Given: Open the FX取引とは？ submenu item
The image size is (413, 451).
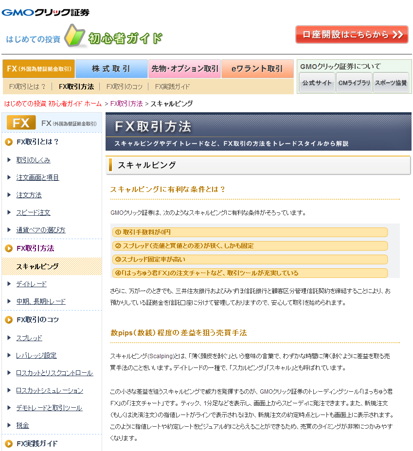Looking at the screenshot, I should 27,87.
